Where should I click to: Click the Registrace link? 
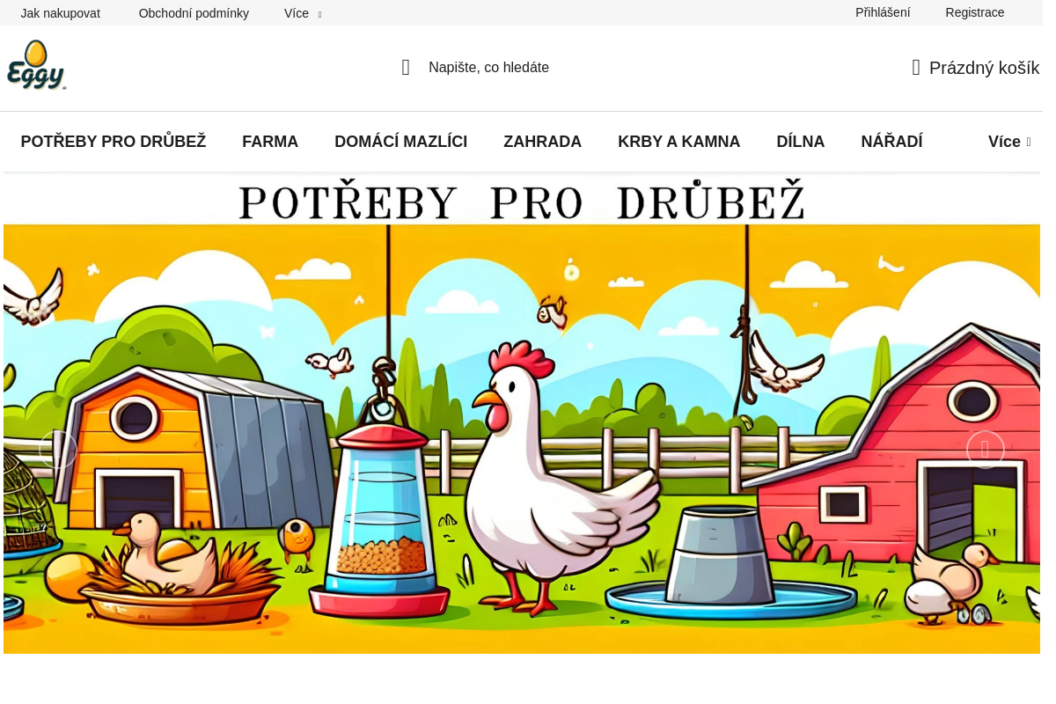tap(975, 12)
